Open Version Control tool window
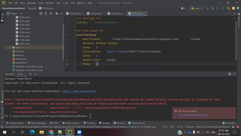The height and width of the screenshot is (136, 241). [x=15, y=123]
